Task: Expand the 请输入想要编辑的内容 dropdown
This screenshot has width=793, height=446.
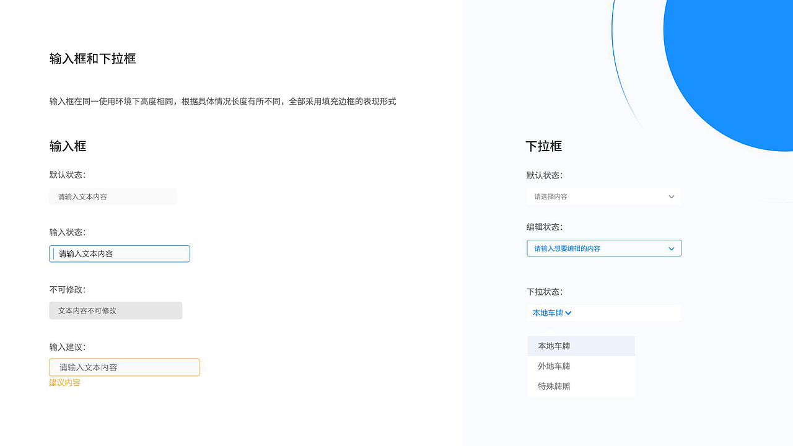Action: pos(604,248)
